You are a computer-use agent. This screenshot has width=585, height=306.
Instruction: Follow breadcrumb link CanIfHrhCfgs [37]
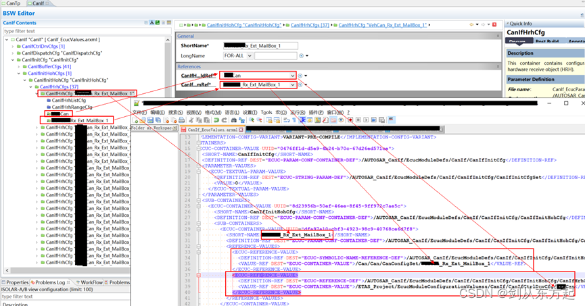point(310,25)
